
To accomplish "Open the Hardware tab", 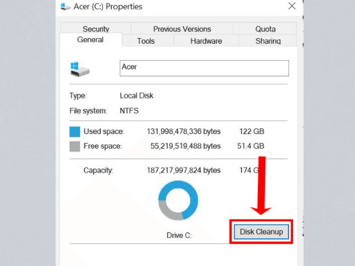I will [206, 41].
